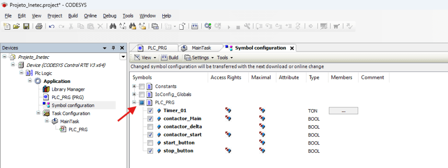Toggle the PLC_PRG group checkbox
Image resolution: width=448 pixels, height=168 pixels.
142,103
